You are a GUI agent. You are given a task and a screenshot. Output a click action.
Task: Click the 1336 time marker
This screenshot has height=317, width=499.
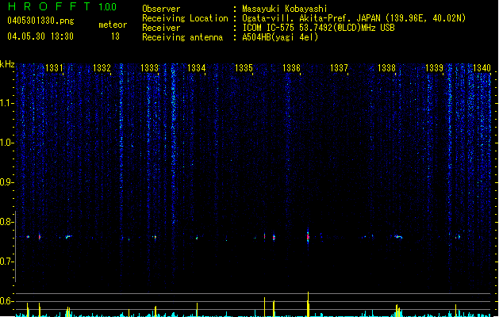[x=291, y=68]
